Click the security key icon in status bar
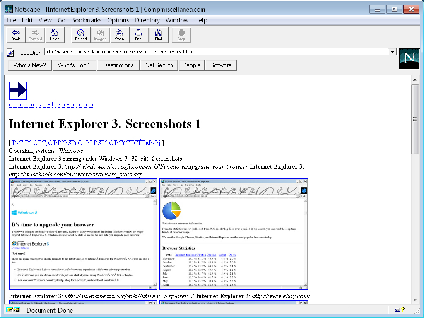Screen dimensions: 424x318 (x=14, y=310)
